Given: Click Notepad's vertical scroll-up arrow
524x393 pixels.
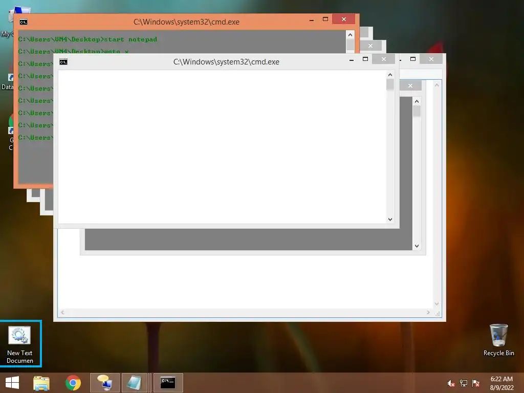Looking at the screenshot, I should coord(436,85).
